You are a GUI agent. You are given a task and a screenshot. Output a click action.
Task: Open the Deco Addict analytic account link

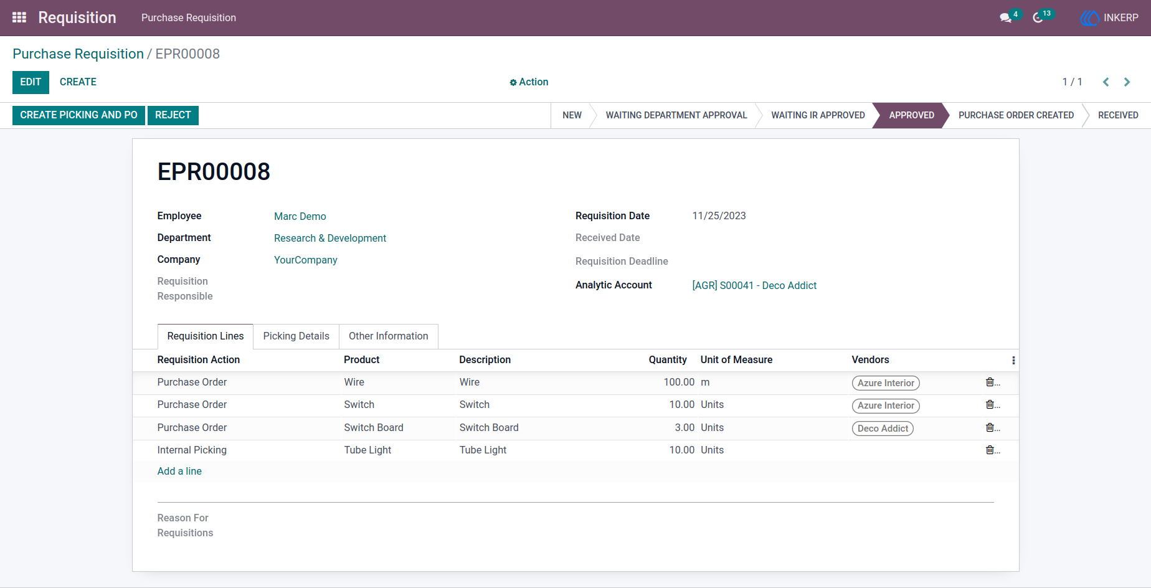point(754,285)
